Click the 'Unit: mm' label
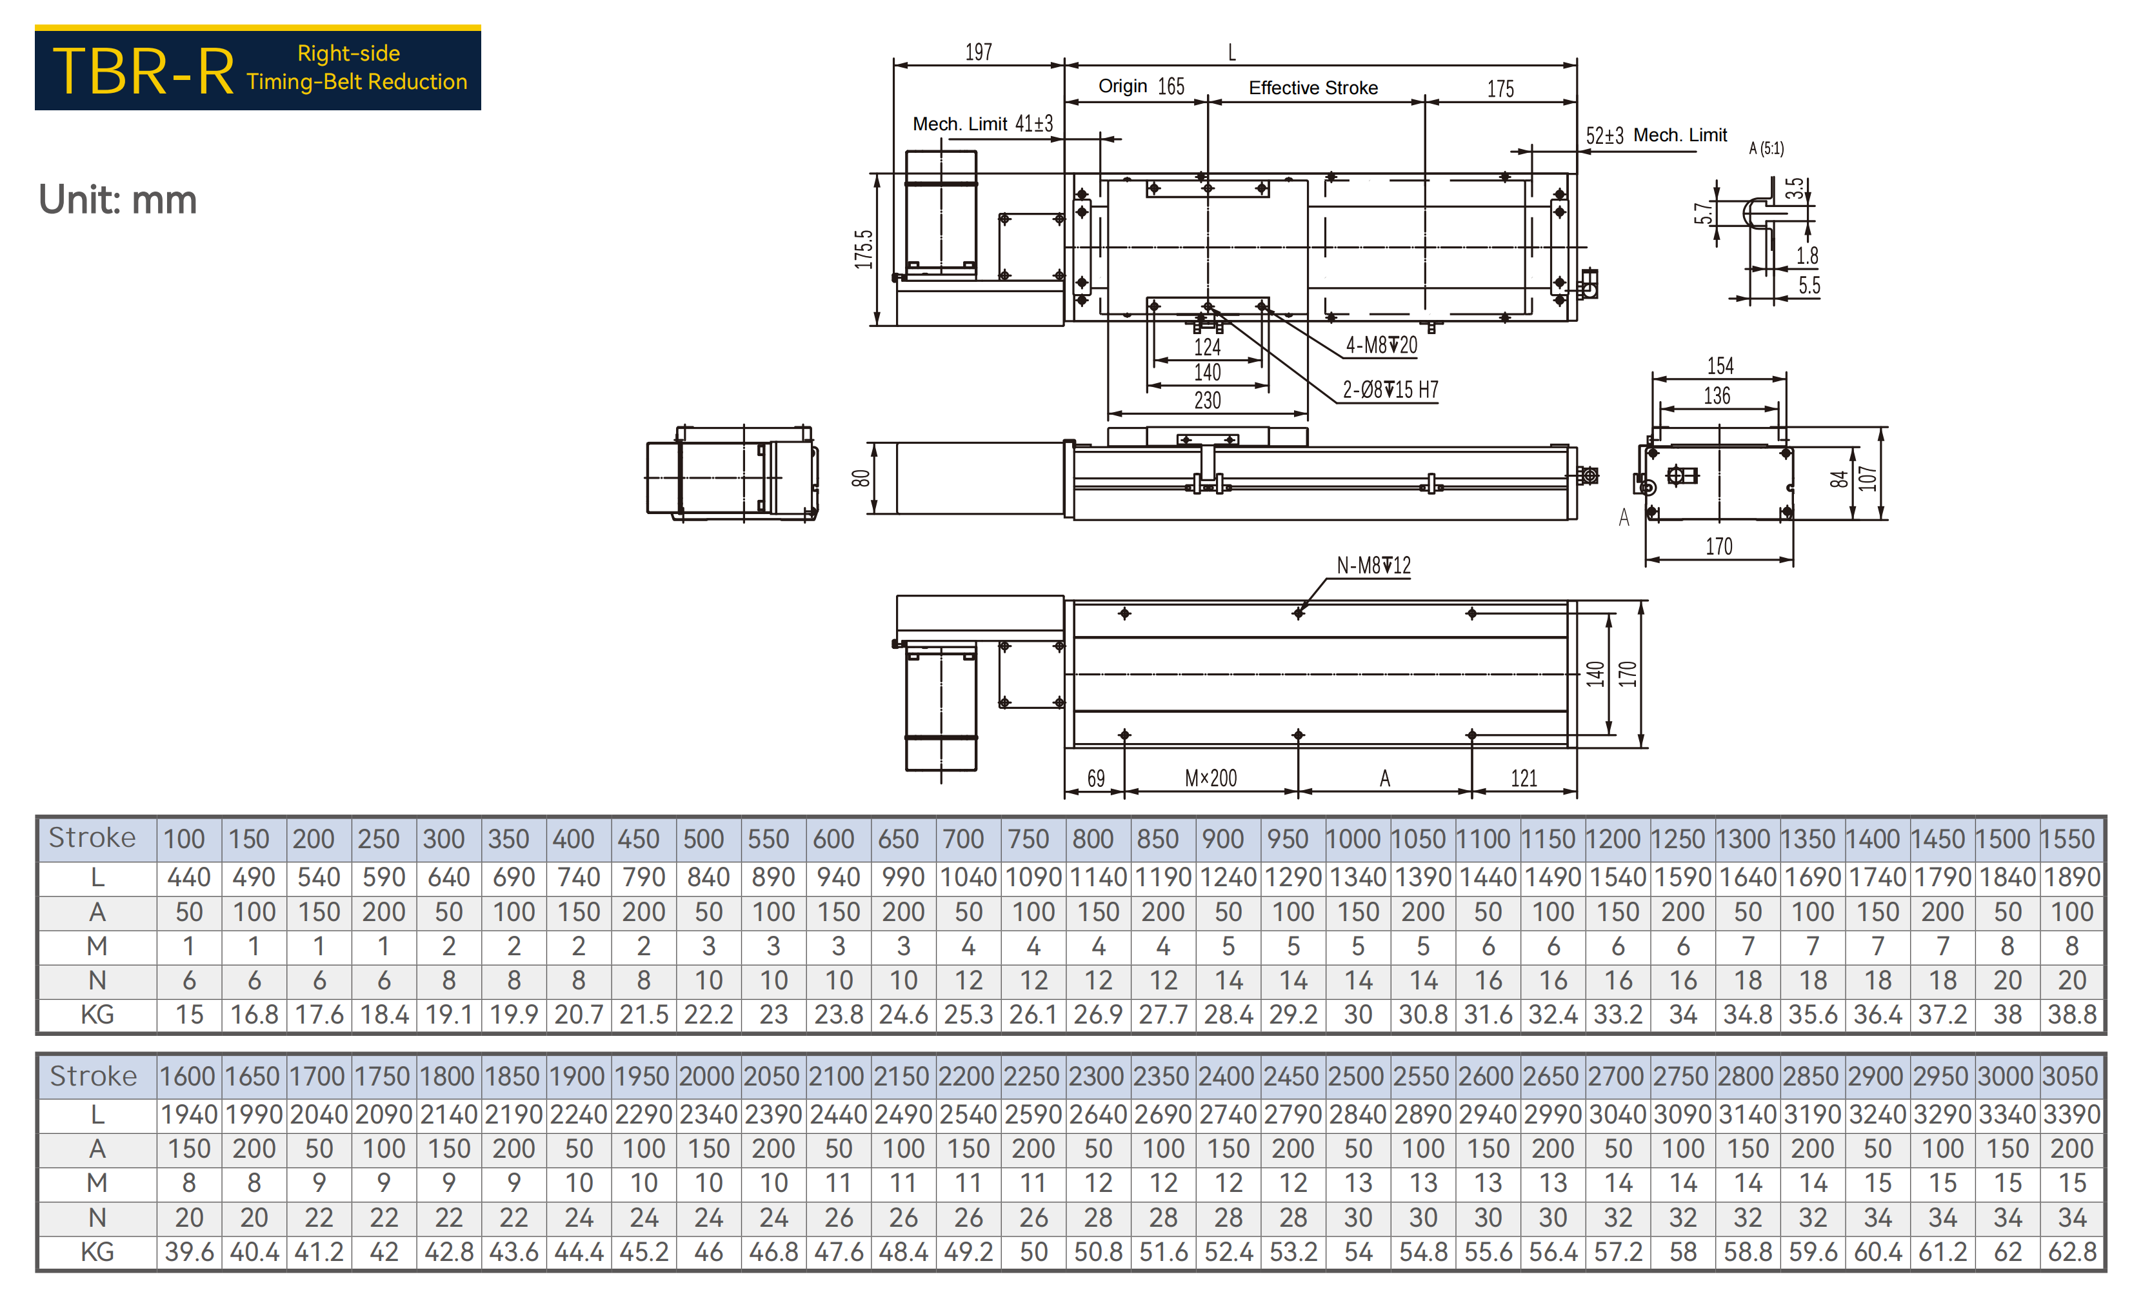Image resolution: width=2152 pixels, height=1290 pixels. pos(117,200)
